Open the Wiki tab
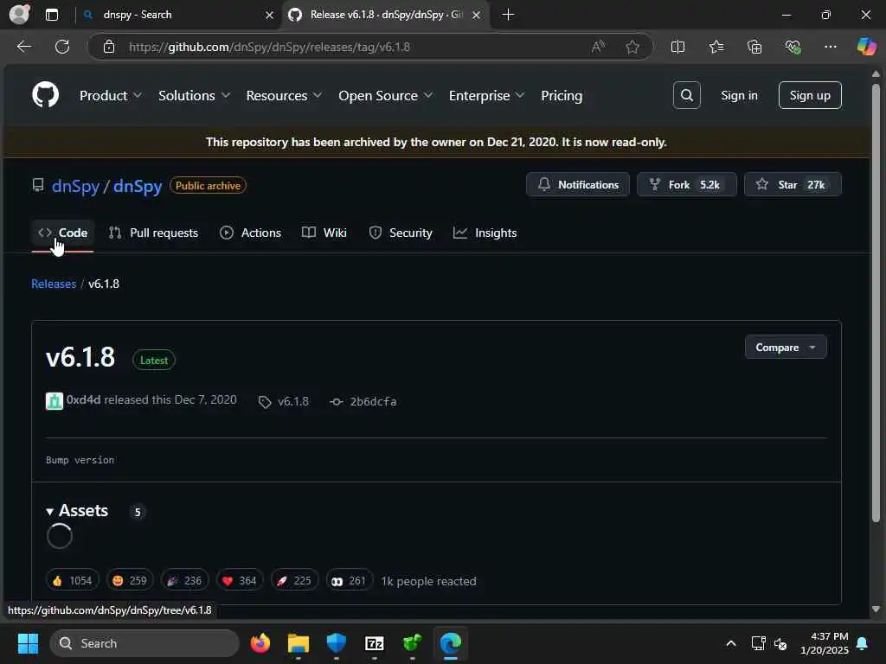Screen dimensions: 886x664 coord(324,233)
